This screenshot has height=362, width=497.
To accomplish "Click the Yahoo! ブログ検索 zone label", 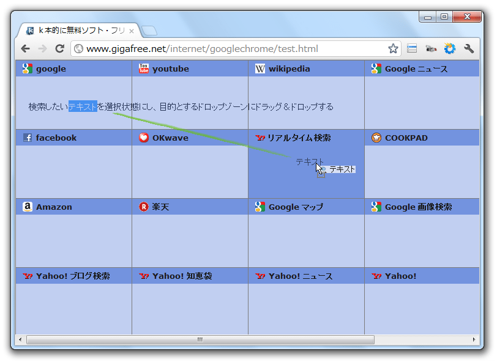I will (73, 276).
